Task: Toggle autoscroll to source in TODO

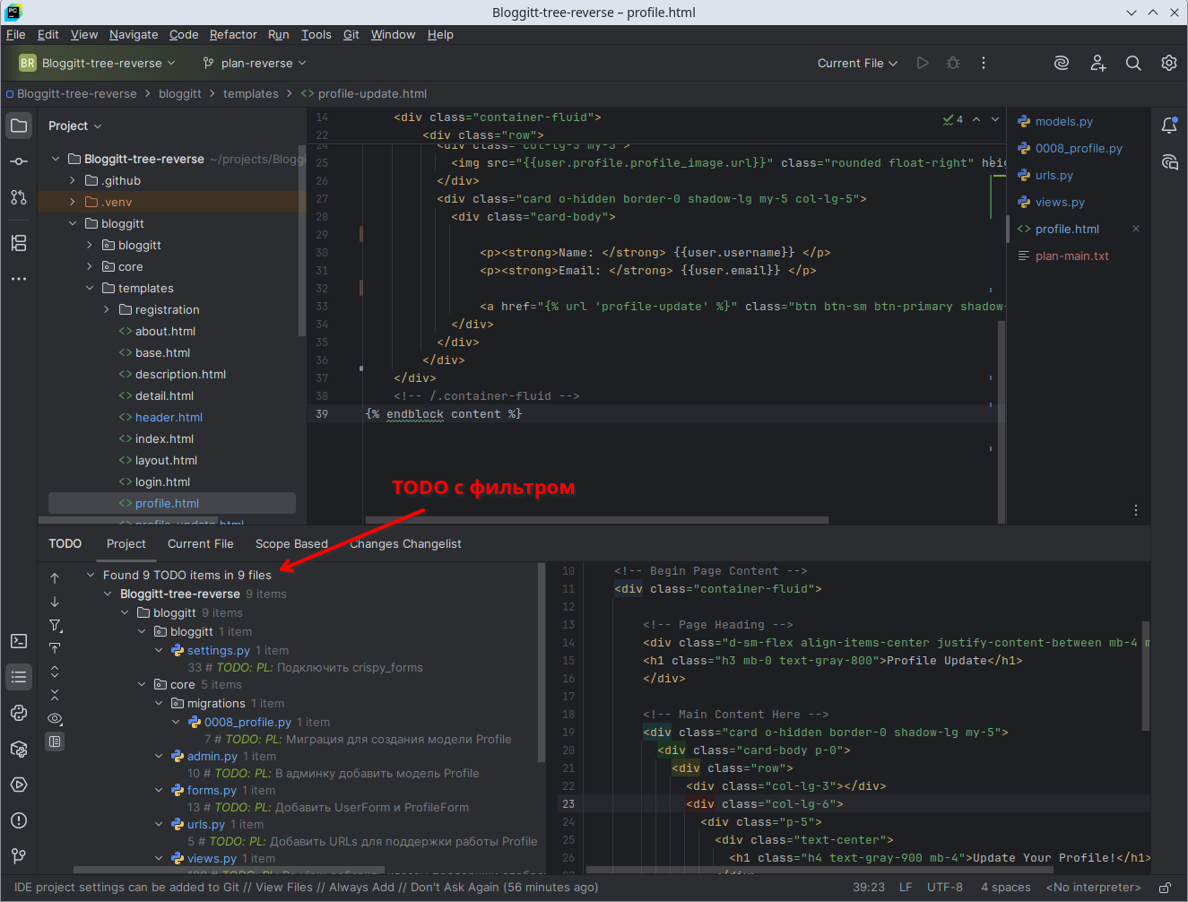Action: tap(55, 648)
